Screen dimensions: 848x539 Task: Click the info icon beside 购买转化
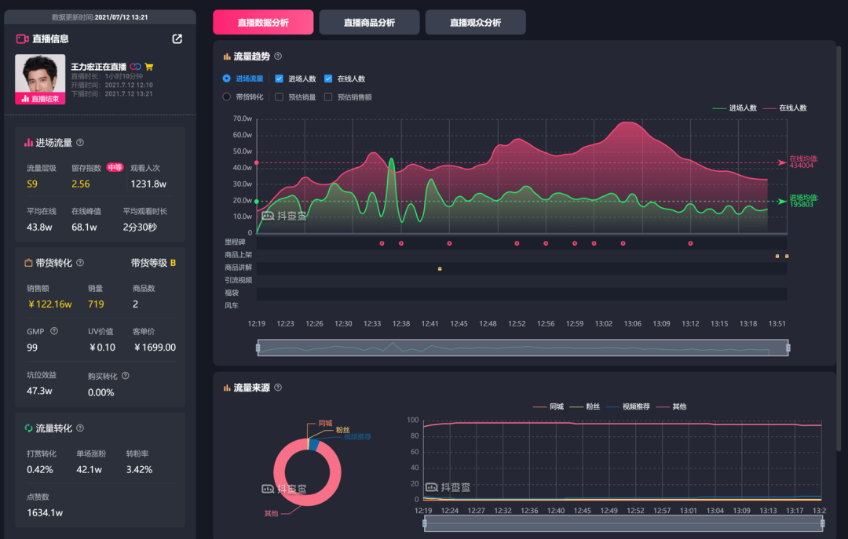point(126,376)
